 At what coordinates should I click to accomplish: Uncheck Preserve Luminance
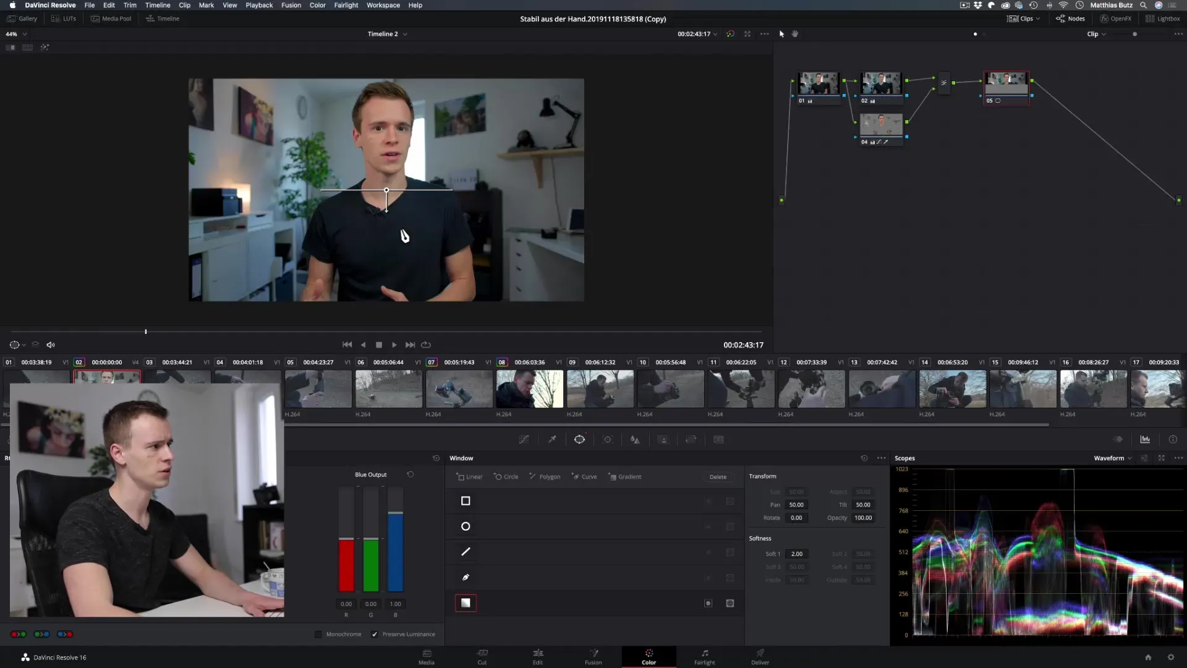coord(374,634)
